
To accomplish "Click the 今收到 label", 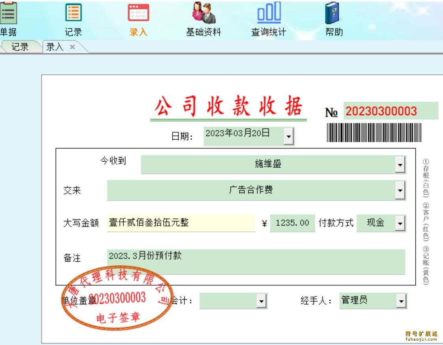I will 113,160.
